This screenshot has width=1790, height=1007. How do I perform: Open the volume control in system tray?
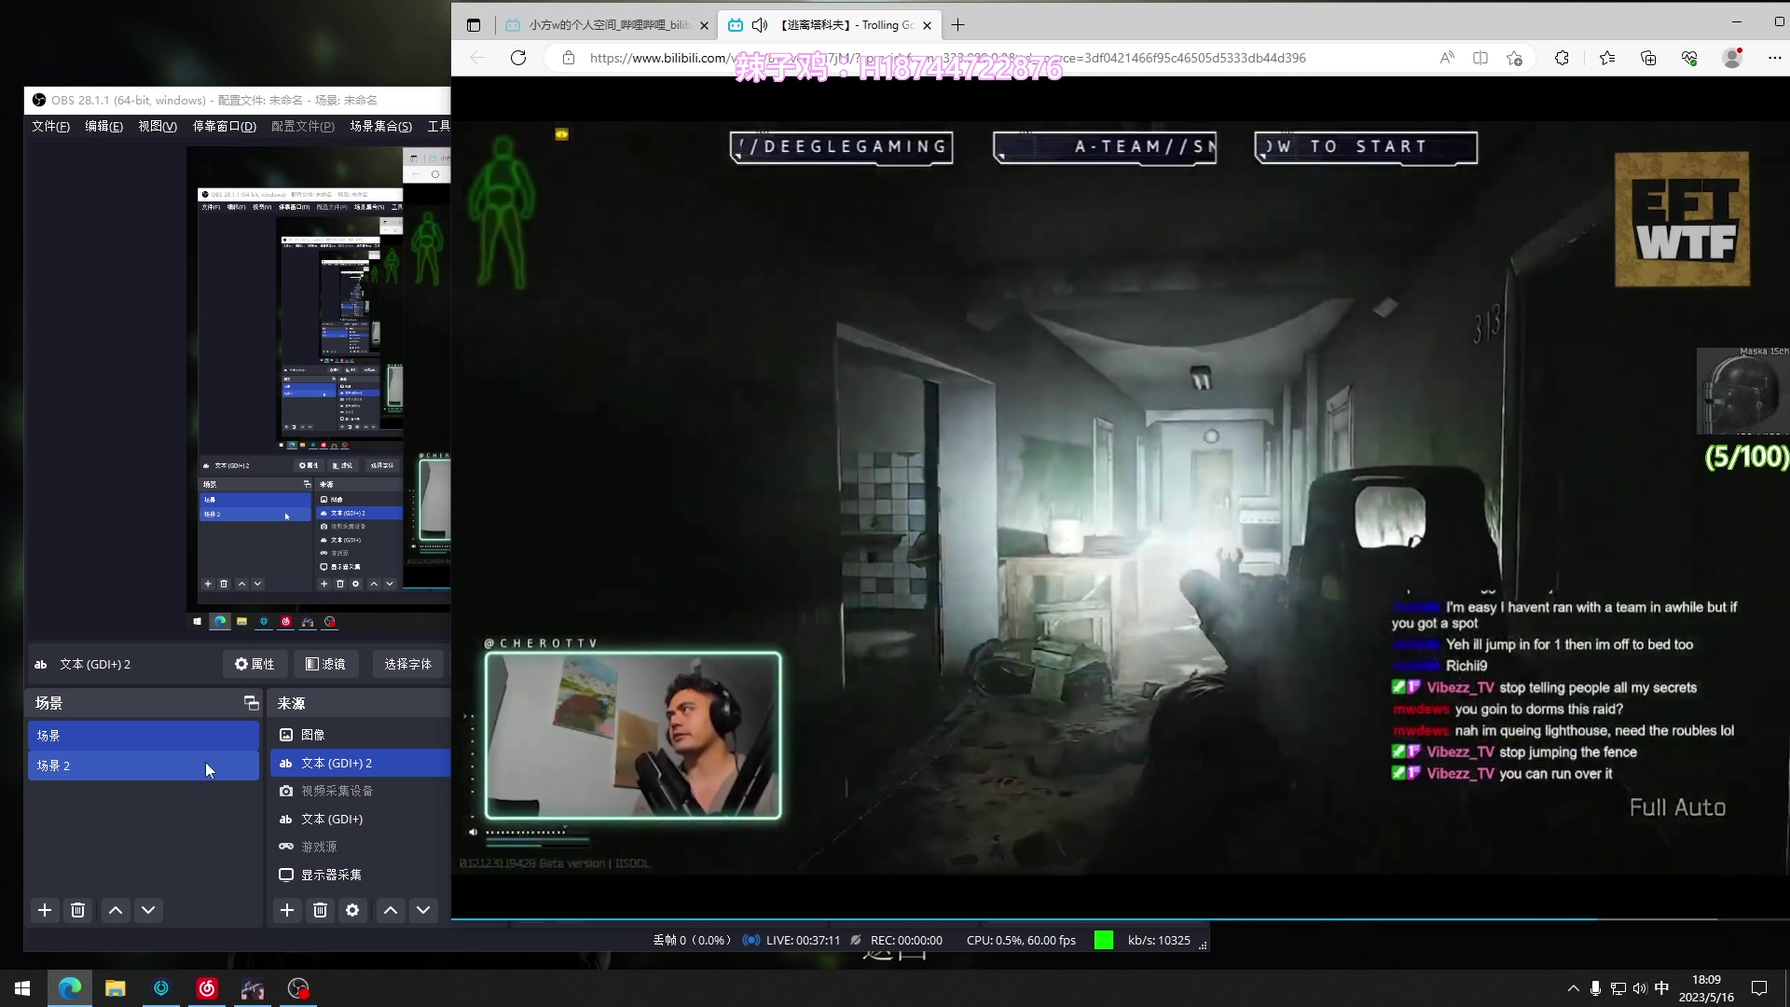1640,988
